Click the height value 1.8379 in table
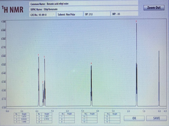The height and width of the screenshot is (126, 169). click(x=24, y=117)
